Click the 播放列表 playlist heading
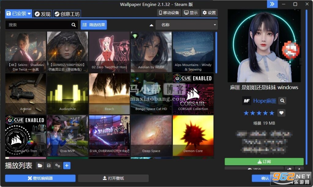This screenshot has height=187, width=313. pos(19,165)
